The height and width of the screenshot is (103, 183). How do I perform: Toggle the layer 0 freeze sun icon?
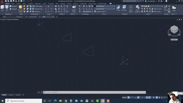tap(144, 6)
